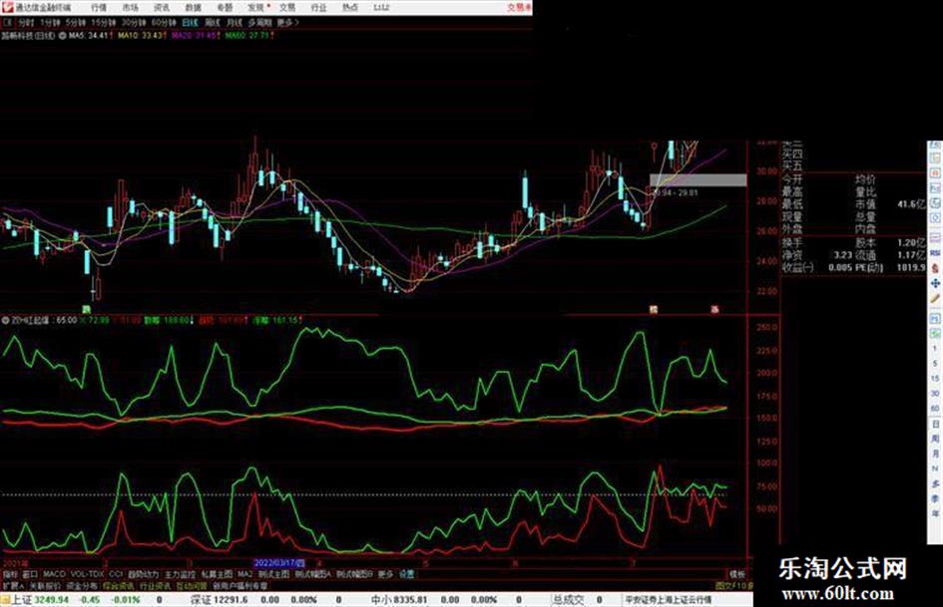The width and height of the screenshot is (943, 607).
Task: Switch chart to 1分钟 period
Action: (50, 22)
